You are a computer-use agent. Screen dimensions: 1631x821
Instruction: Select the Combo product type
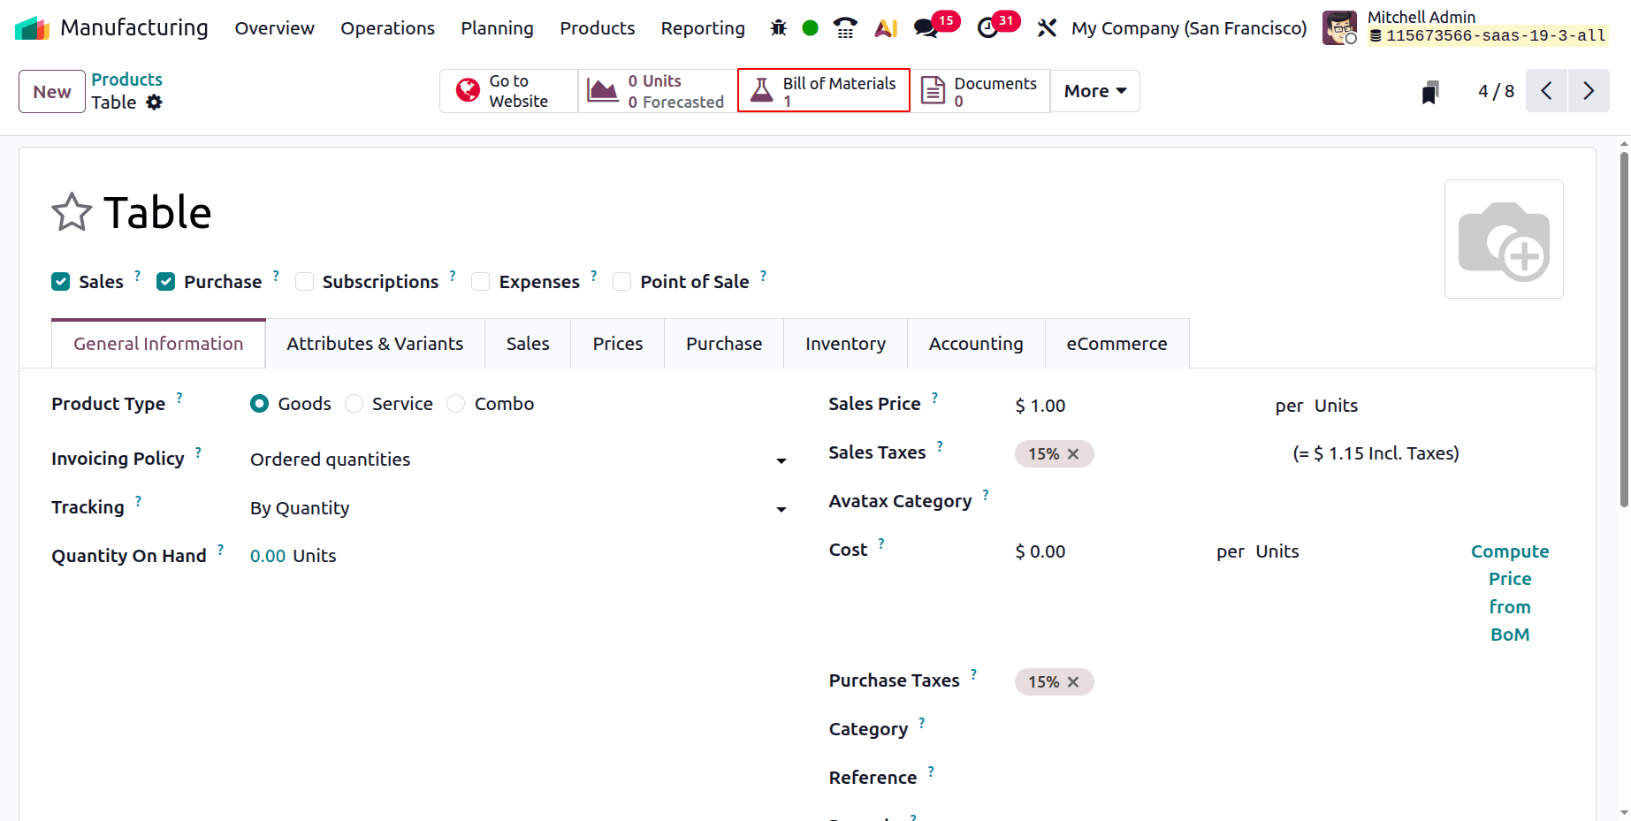(456, 404)
